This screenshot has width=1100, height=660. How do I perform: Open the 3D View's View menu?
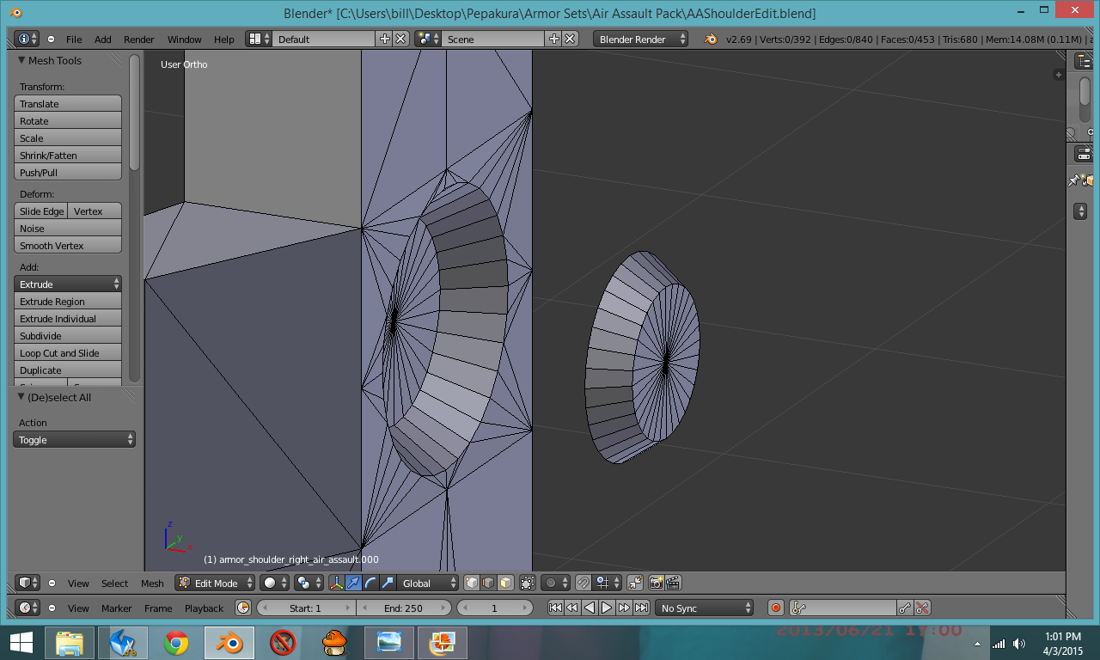[78, 584]
